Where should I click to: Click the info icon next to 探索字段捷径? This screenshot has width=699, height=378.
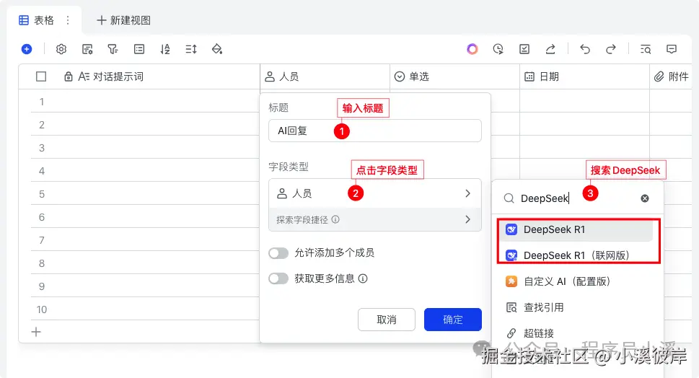tap(335, 219)
